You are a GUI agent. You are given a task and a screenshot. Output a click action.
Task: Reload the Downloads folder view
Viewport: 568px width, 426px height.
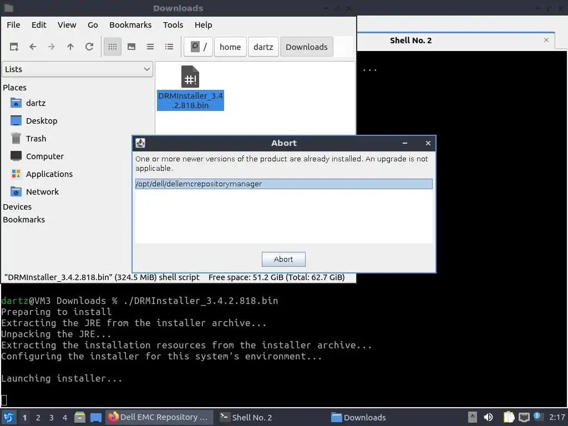tap(89, 47)
